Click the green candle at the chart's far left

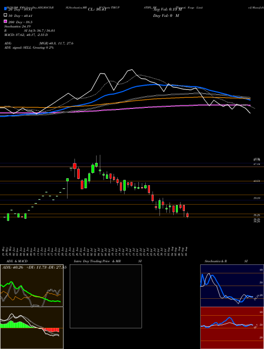click(x=8, y=217)
